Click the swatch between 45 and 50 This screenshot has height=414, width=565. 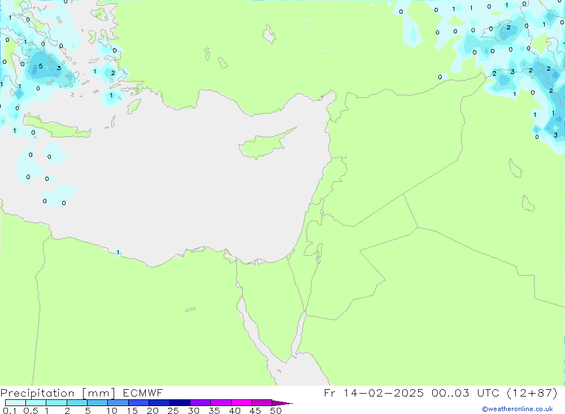(262, 403)
